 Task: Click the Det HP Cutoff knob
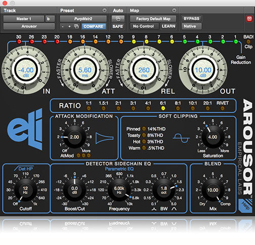point(25,190)
